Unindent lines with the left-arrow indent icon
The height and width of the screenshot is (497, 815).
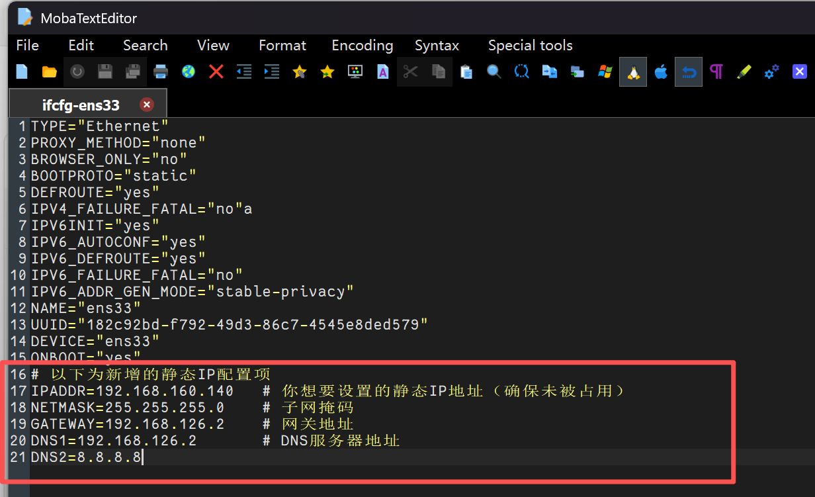coord(244,71)
